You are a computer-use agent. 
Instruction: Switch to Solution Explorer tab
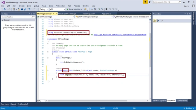pos(160,101)
